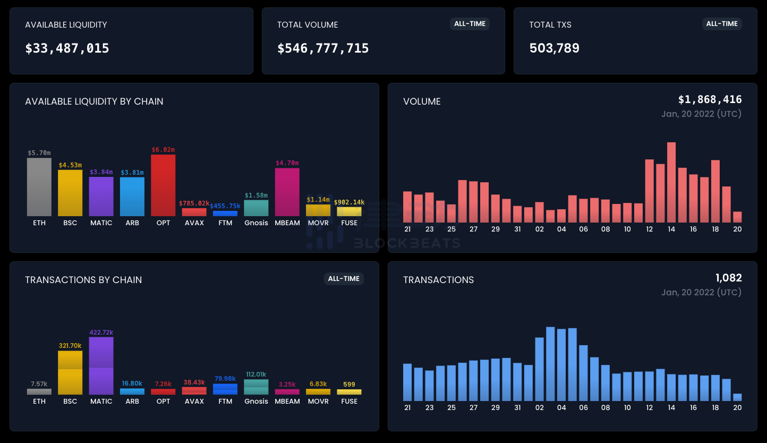
Task: Select the FTM transactions bar showing 79.98k
Action: pyautogui.click(x=225, y=389)
